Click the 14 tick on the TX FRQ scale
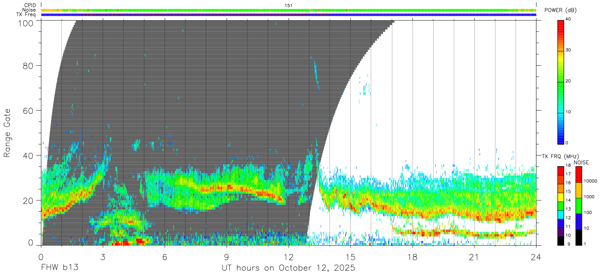Viewport: 603px width, 278px height. [x=569, y=200]
